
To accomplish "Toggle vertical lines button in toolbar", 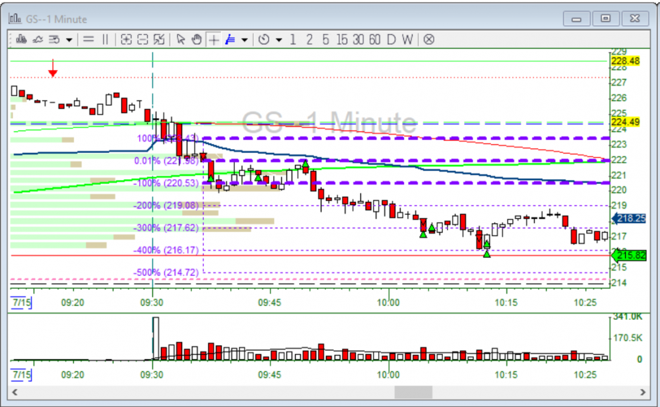I will [x=104, y=40].
